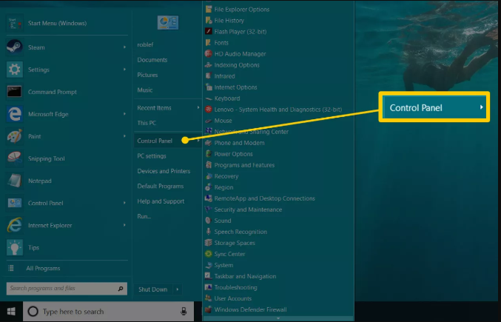This screenshot has height=322, width=501.
Task: Open Flash Player (32-bit) icon
Action: click(209, 31)
